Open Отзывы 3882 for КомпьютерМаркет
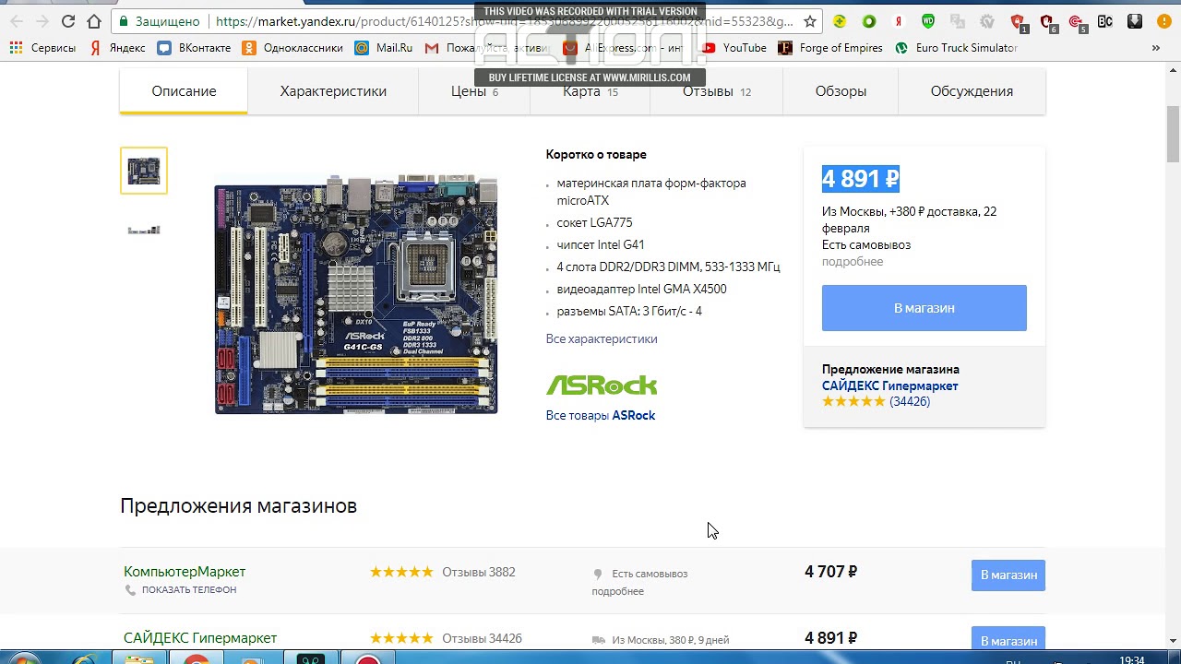The image size is (1181, 664). (478, 572)
